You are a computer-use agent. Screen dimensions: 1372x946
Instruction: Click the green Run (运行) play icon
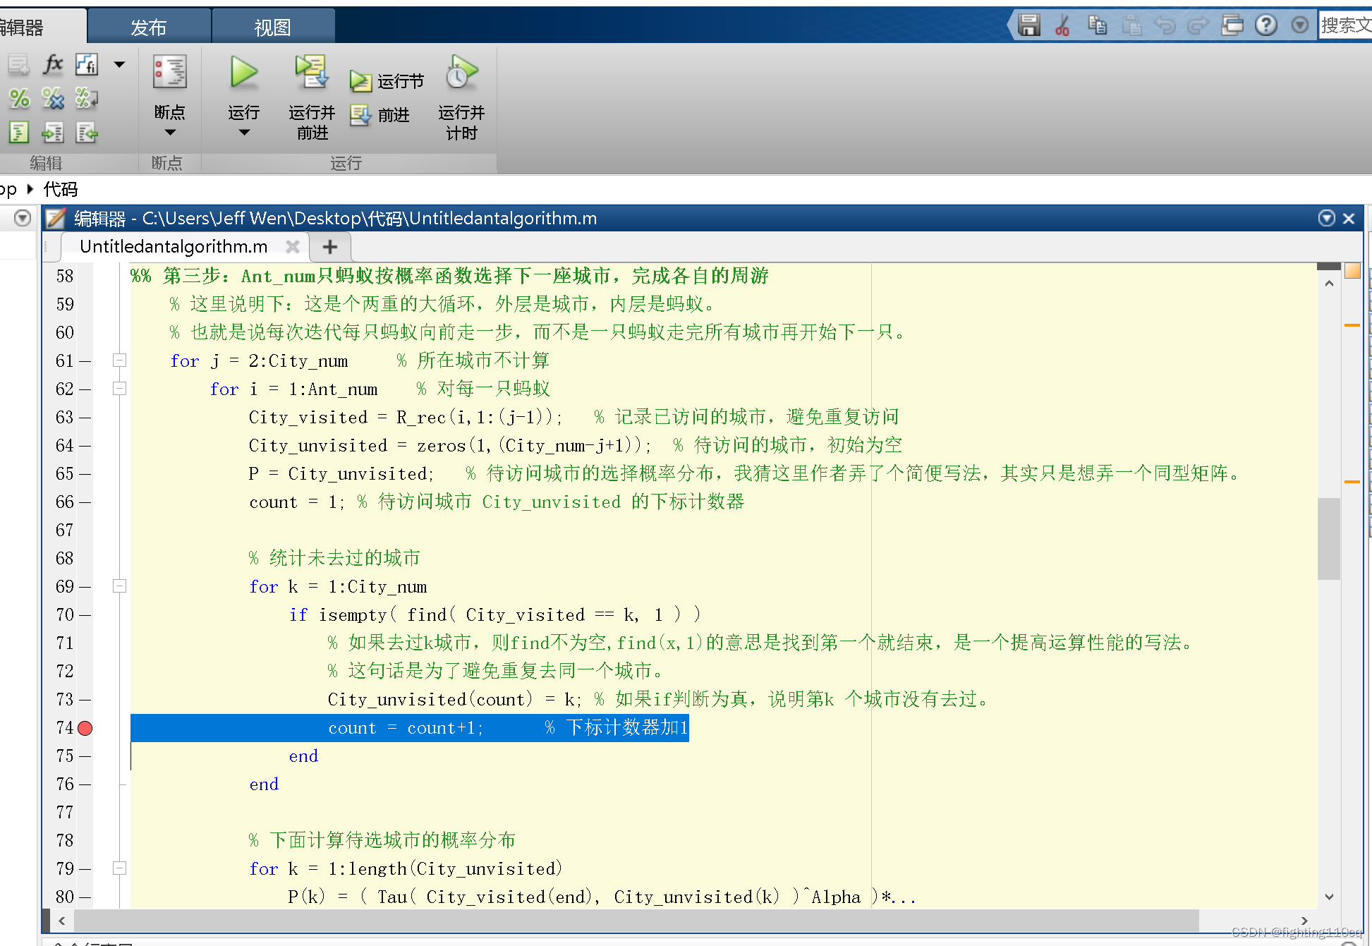point(243,73)
